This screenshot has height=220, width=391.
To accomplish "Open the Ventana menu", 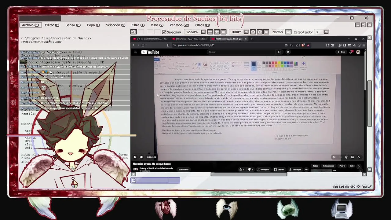I will tap(179, 25).
